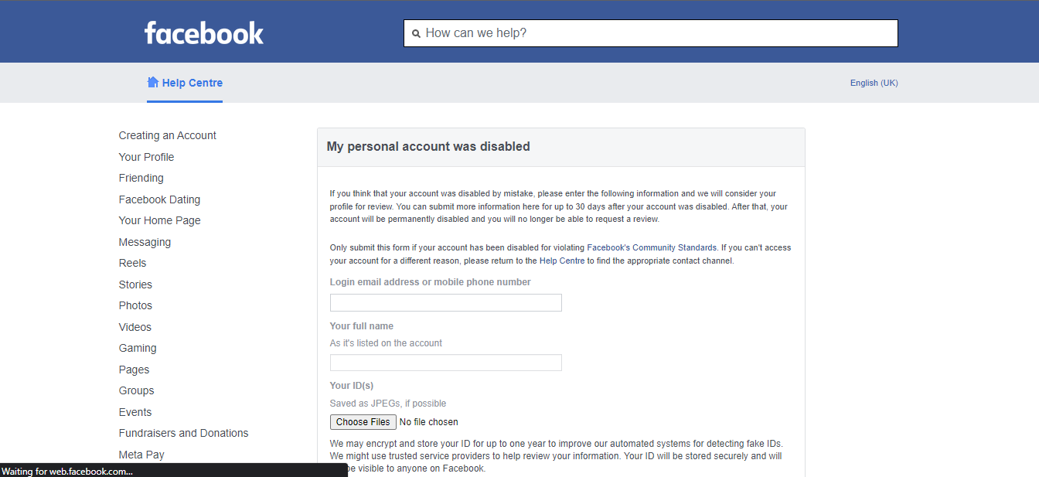Open the Help Centre tab
Image resolution: width=1039 pixels, height=477 pixels.
(192, 83)
